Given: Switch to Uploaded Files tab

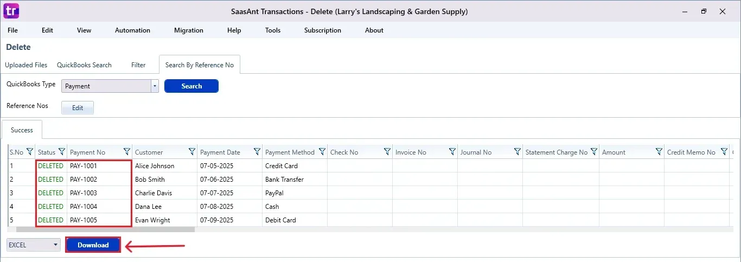Looking at the screenshot, I should click(x=26, y=65).
